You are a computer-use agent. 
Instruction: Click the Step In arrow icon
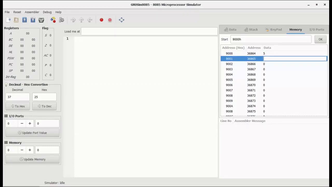pos(73,20)
